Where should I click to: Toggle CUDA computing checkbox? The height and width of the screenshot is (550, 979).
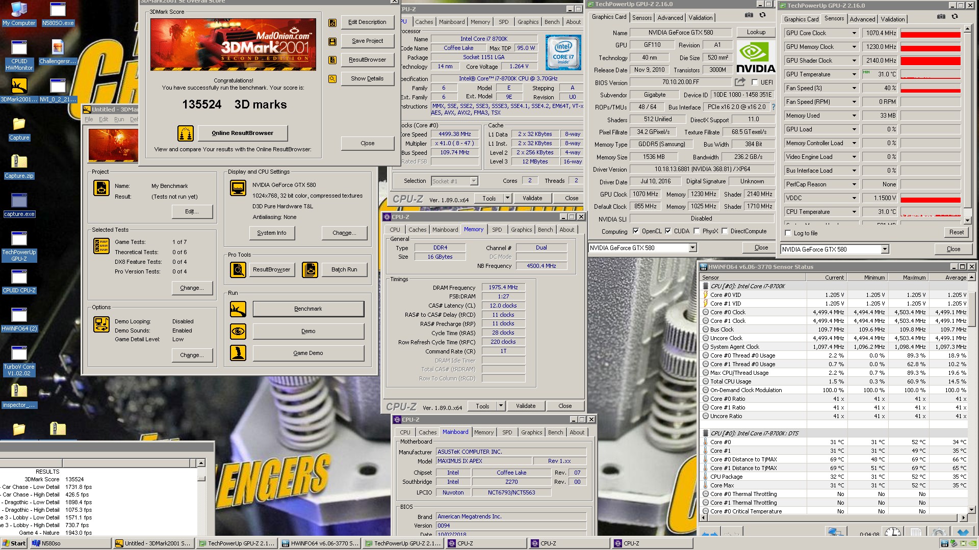click(x=668, y=231)
